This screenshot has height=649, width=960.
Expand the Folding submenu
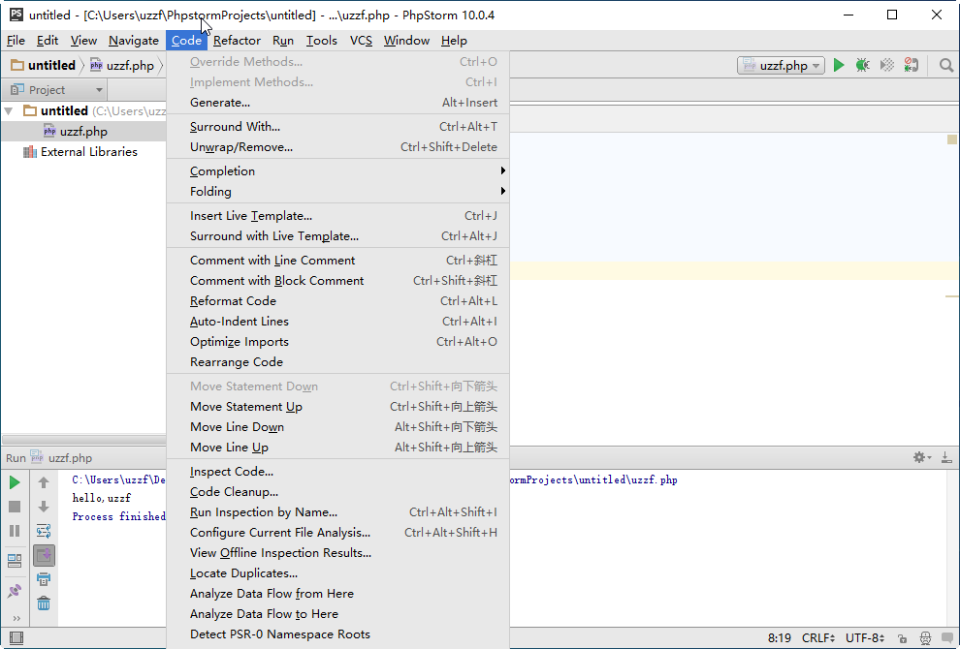click(x=338, y=192)
